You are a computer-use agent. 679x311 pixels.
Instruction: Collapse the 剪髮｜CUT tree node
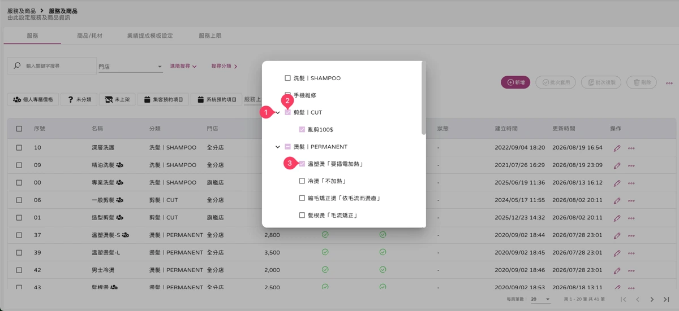pos(277,113)
